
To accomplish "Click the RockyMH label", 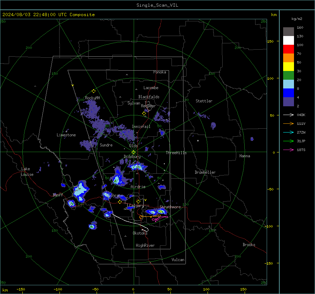I will point(92,98).
